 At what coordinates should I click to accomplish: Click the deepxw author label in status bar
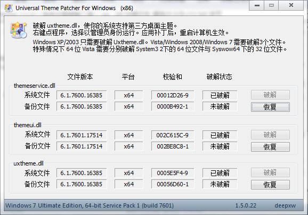point(285,205)
